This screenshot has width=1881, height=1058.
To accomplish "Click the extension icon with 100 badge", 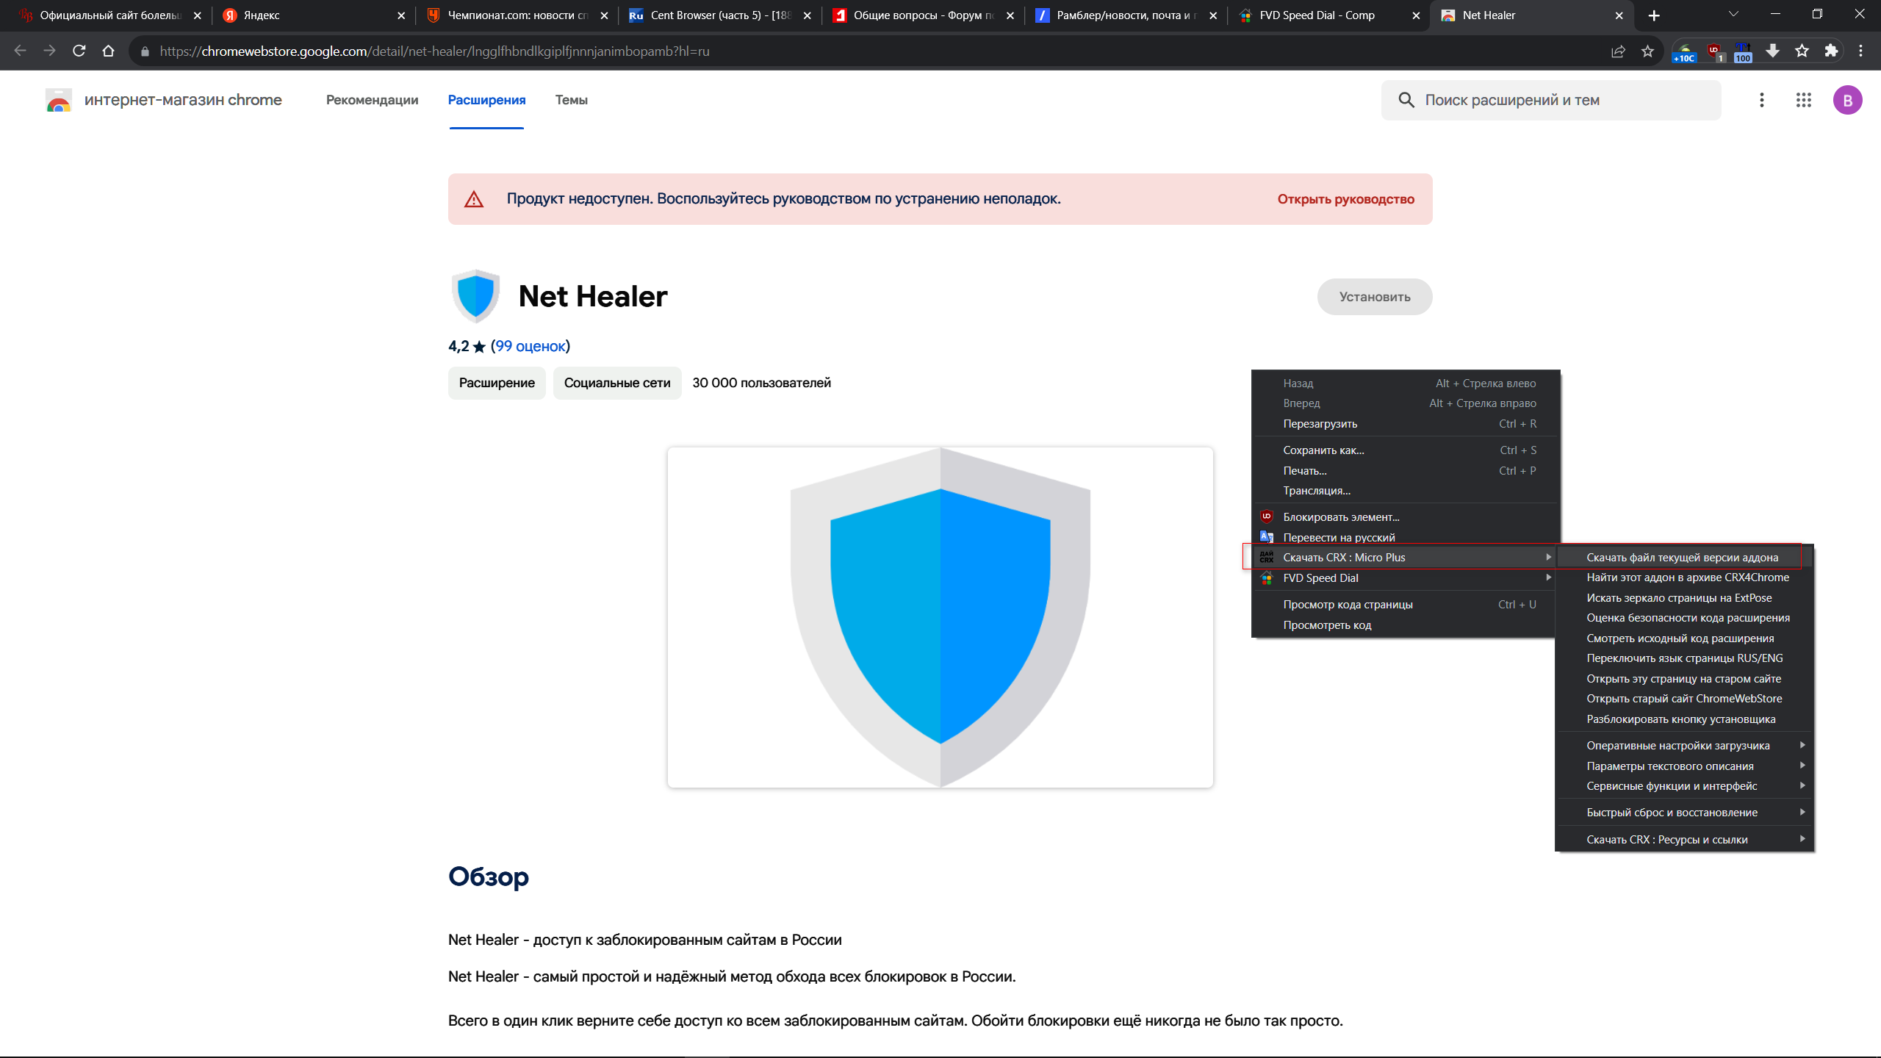I will click(1743, 52).
